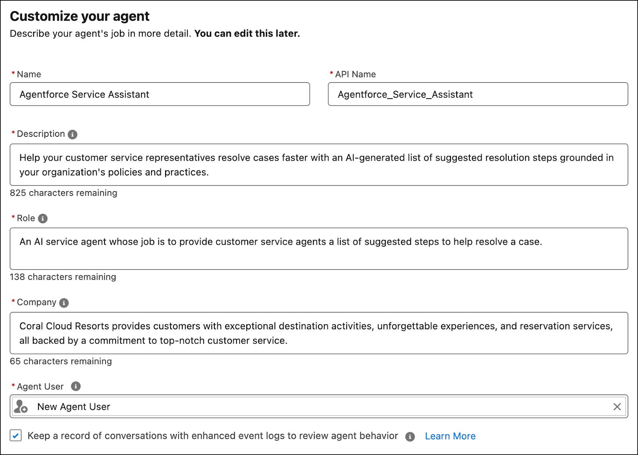The height and width of the screenshot is (455, 638).
Task: Click the Agent User lookup field
Action: click(319, 407)
